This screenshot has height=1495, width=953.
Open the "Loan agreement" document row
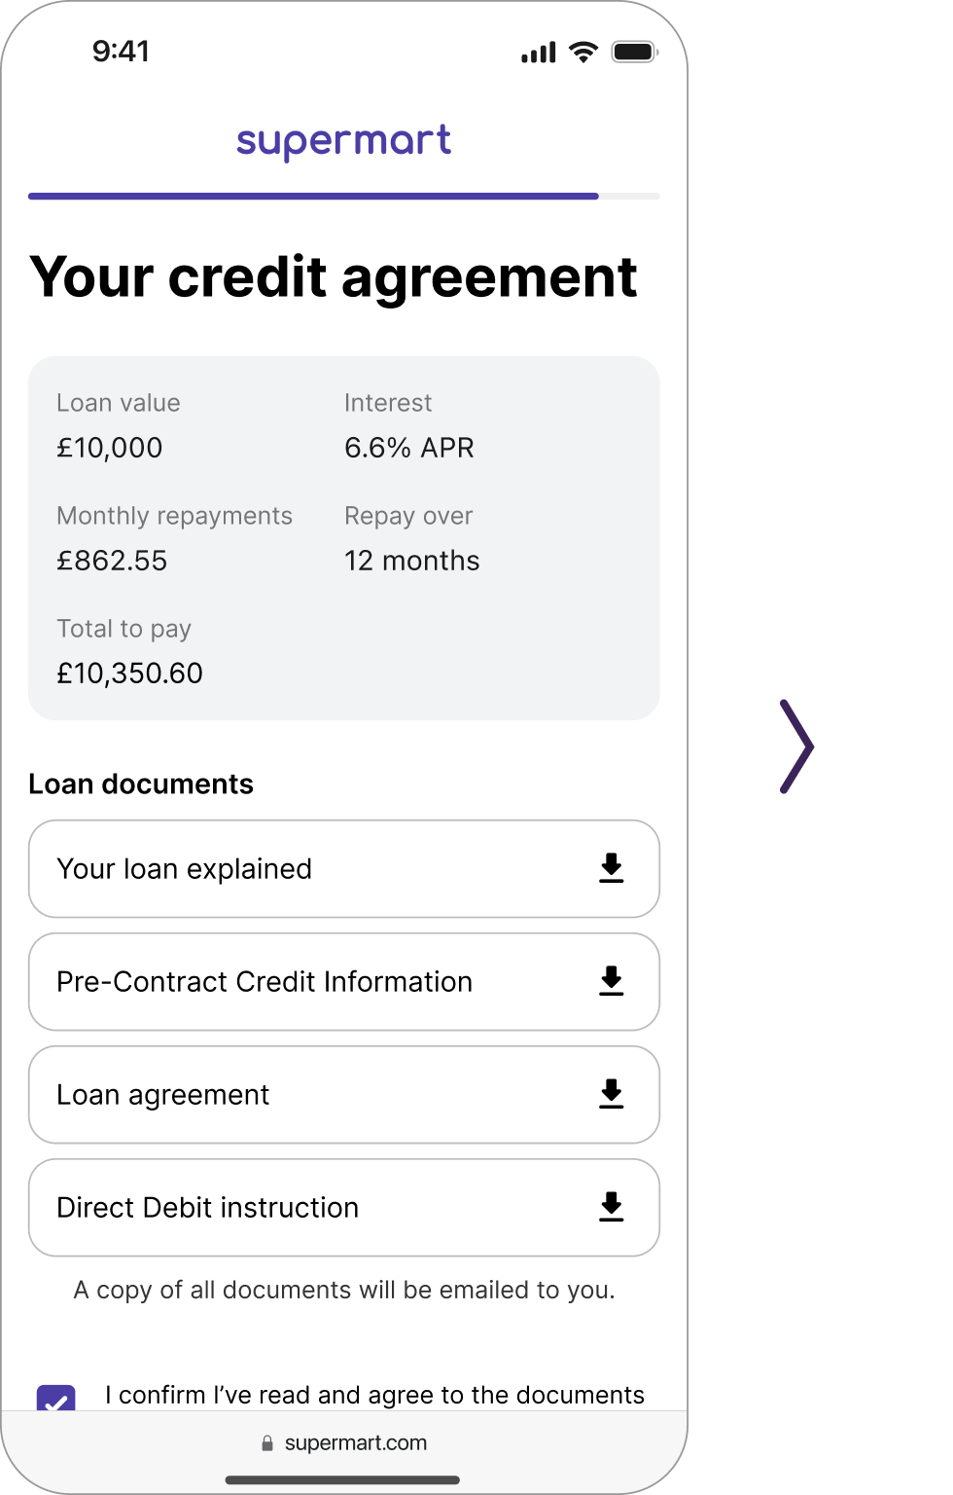[x=292, y=1095]
